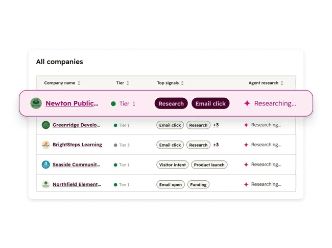Viewport: 332px width, 248px height.
Task: Open the BrightSteps Learning company link
Action: 77,145
